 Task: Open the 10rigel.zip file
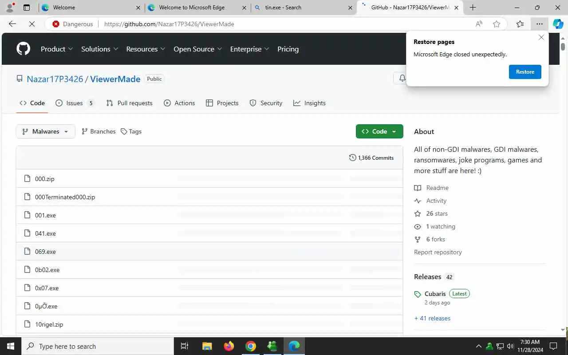pos(49,324)
